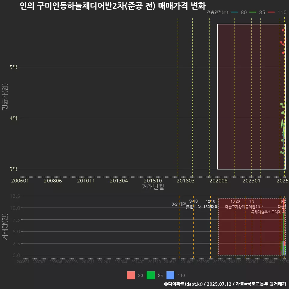Screen dimensions: 289x289
Task: Click the '85' label in the top legend
Action: point(262,12)
